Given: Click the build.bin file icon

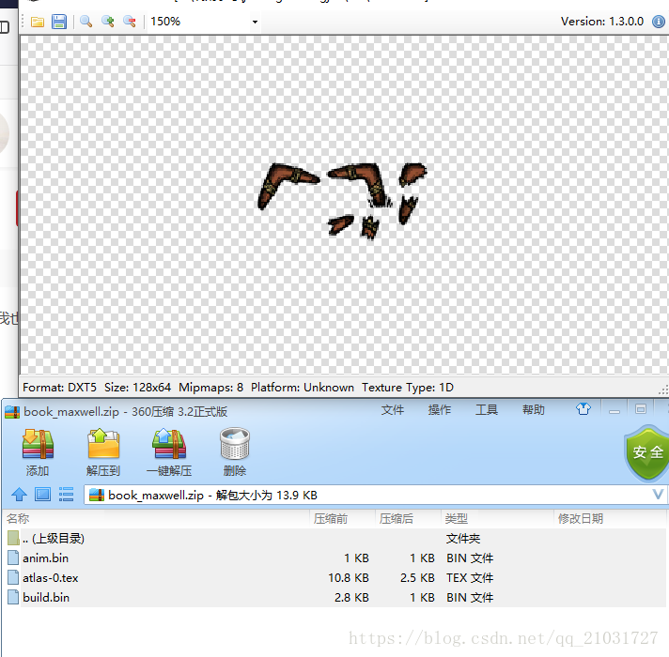Looking at the screenshot, I should click(13, 597).
